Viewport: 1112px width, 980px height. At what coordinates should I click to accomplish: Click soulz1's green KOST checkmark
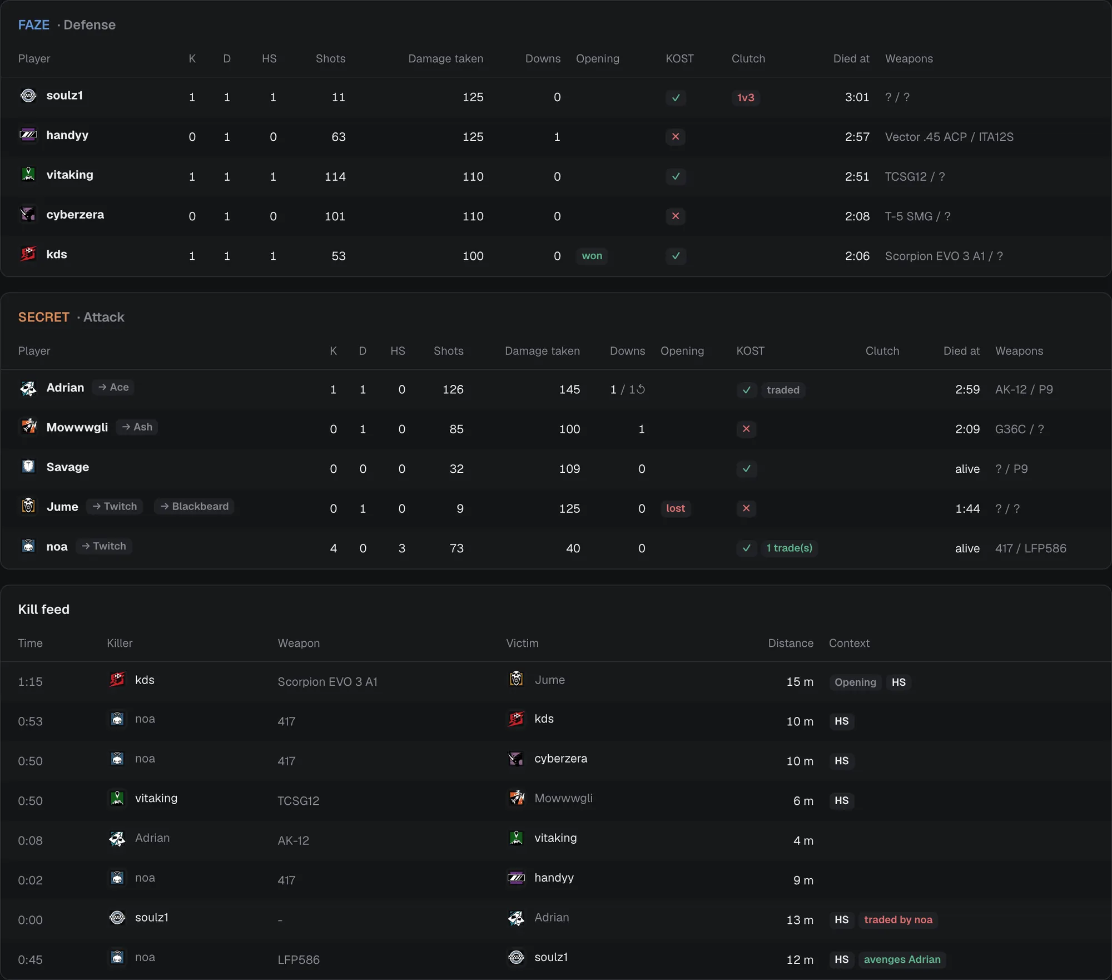[x=676, y=97]
